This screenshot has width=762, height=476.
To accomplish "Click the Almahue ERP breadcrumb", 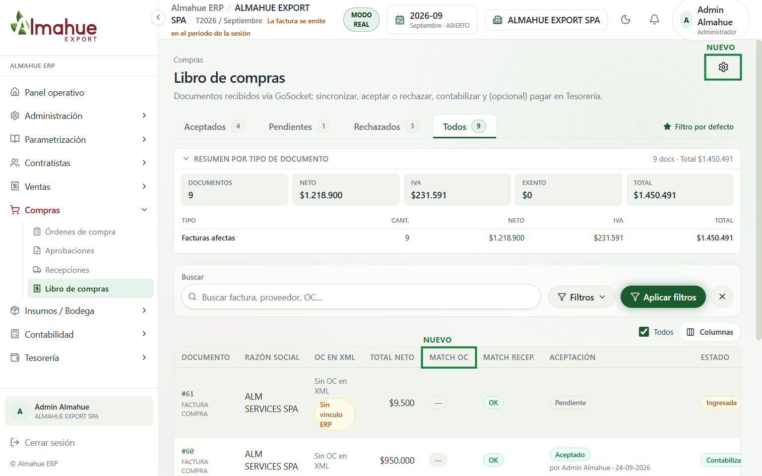I will point(197,8).
